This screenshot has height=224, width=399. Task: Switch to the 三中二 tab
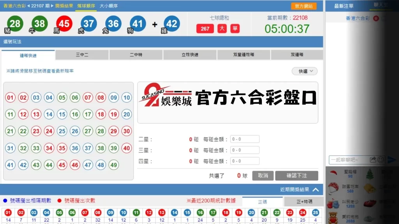[x=82, y=55]
